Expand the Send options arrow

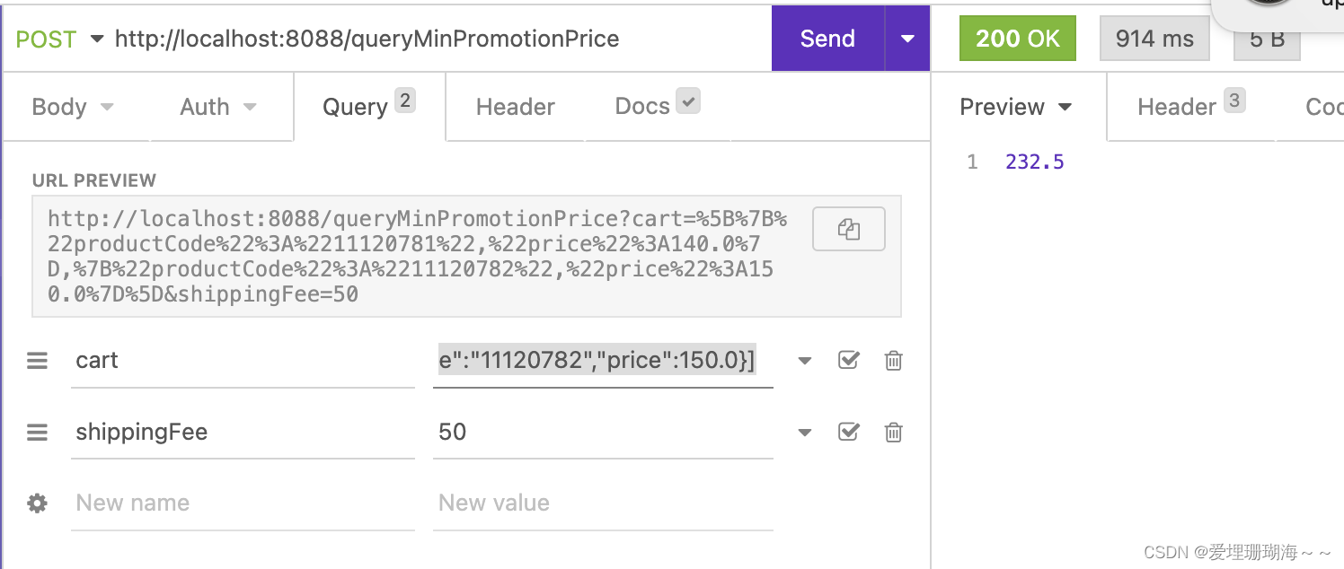point(907,39)
